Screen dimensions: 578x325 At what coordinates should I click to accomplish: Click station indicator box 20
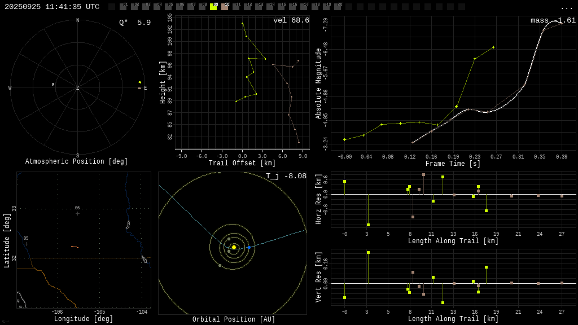point(337,7)
